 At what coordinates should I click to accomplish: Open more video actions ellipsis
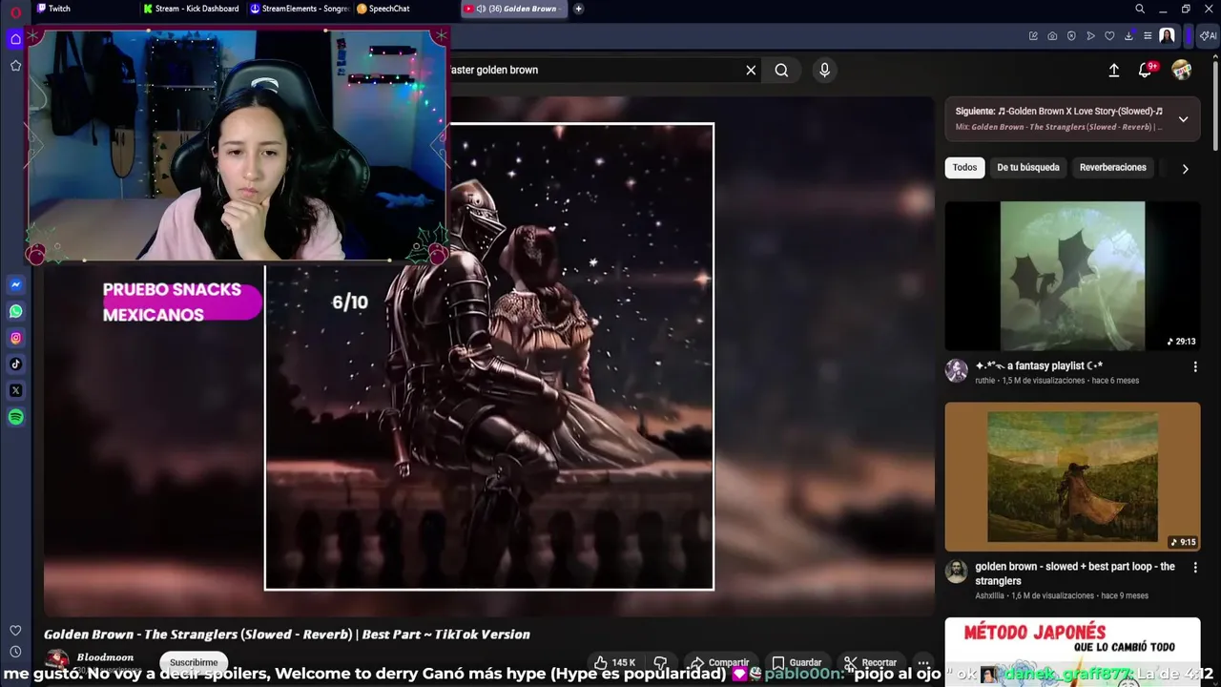(x=922, y=662)
